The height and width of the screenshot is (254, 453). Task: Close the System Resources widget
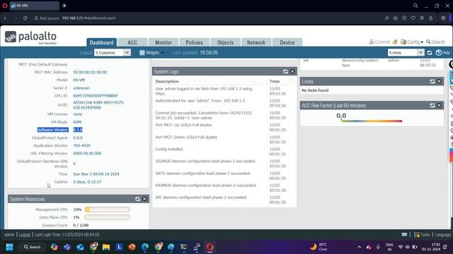click(144, 199)
